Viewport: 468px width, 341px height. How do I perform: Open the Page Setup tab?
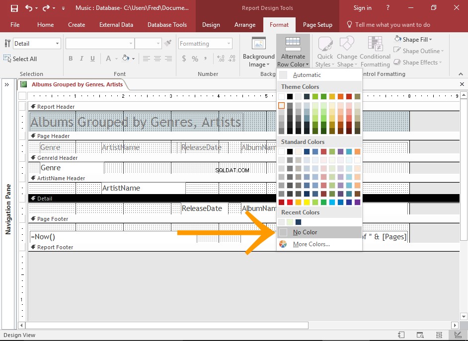(317, 25)
